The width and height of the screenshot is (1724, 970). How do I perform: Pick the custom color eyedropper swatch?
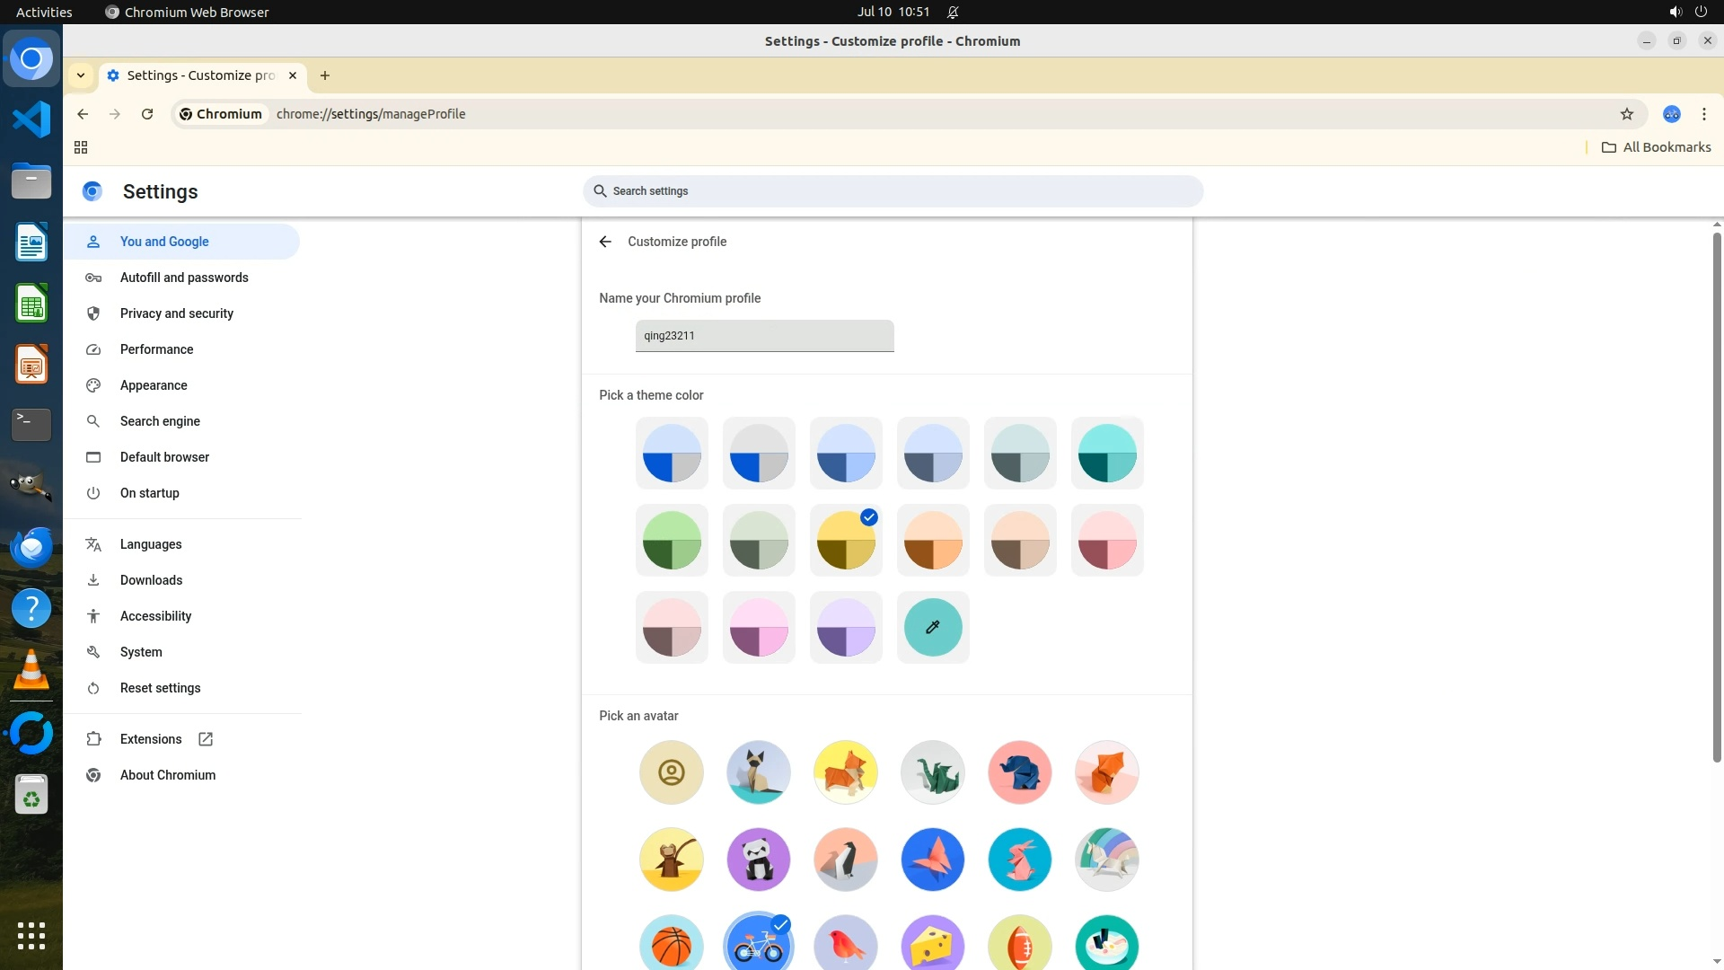tap(932, 627)
